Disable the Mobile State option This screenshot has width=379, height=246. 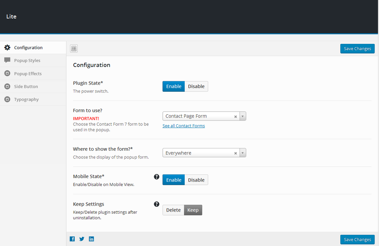pos(196,180)
